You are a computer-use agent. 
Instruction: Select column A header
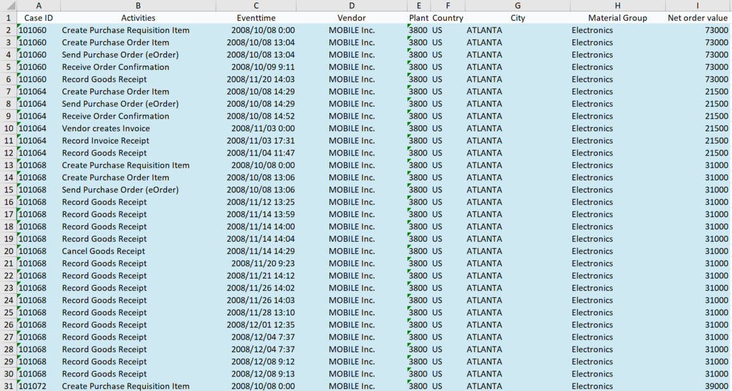click(x=39, y=6)
